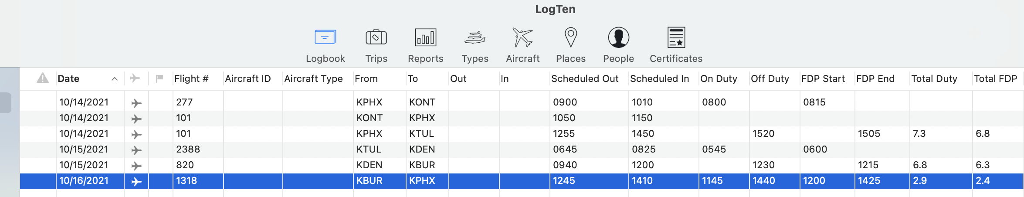
Task: Click the Scheduled In column header
Action: 659,79
